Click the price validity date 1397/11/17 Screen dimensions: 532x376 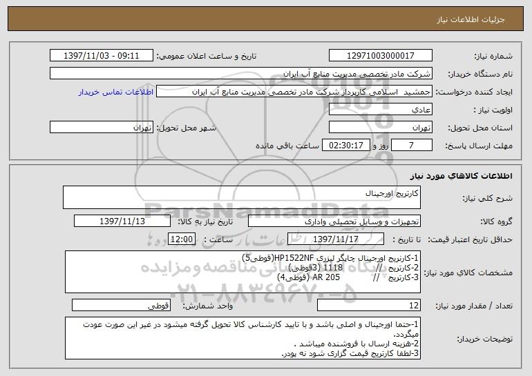click(x=336, y=239)
